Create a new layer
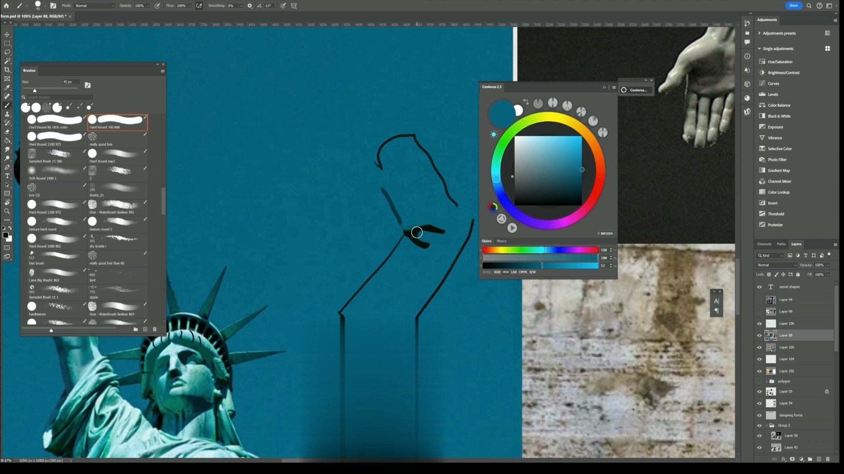The height and width of the screenshot is (474, 844). [819, 459]
